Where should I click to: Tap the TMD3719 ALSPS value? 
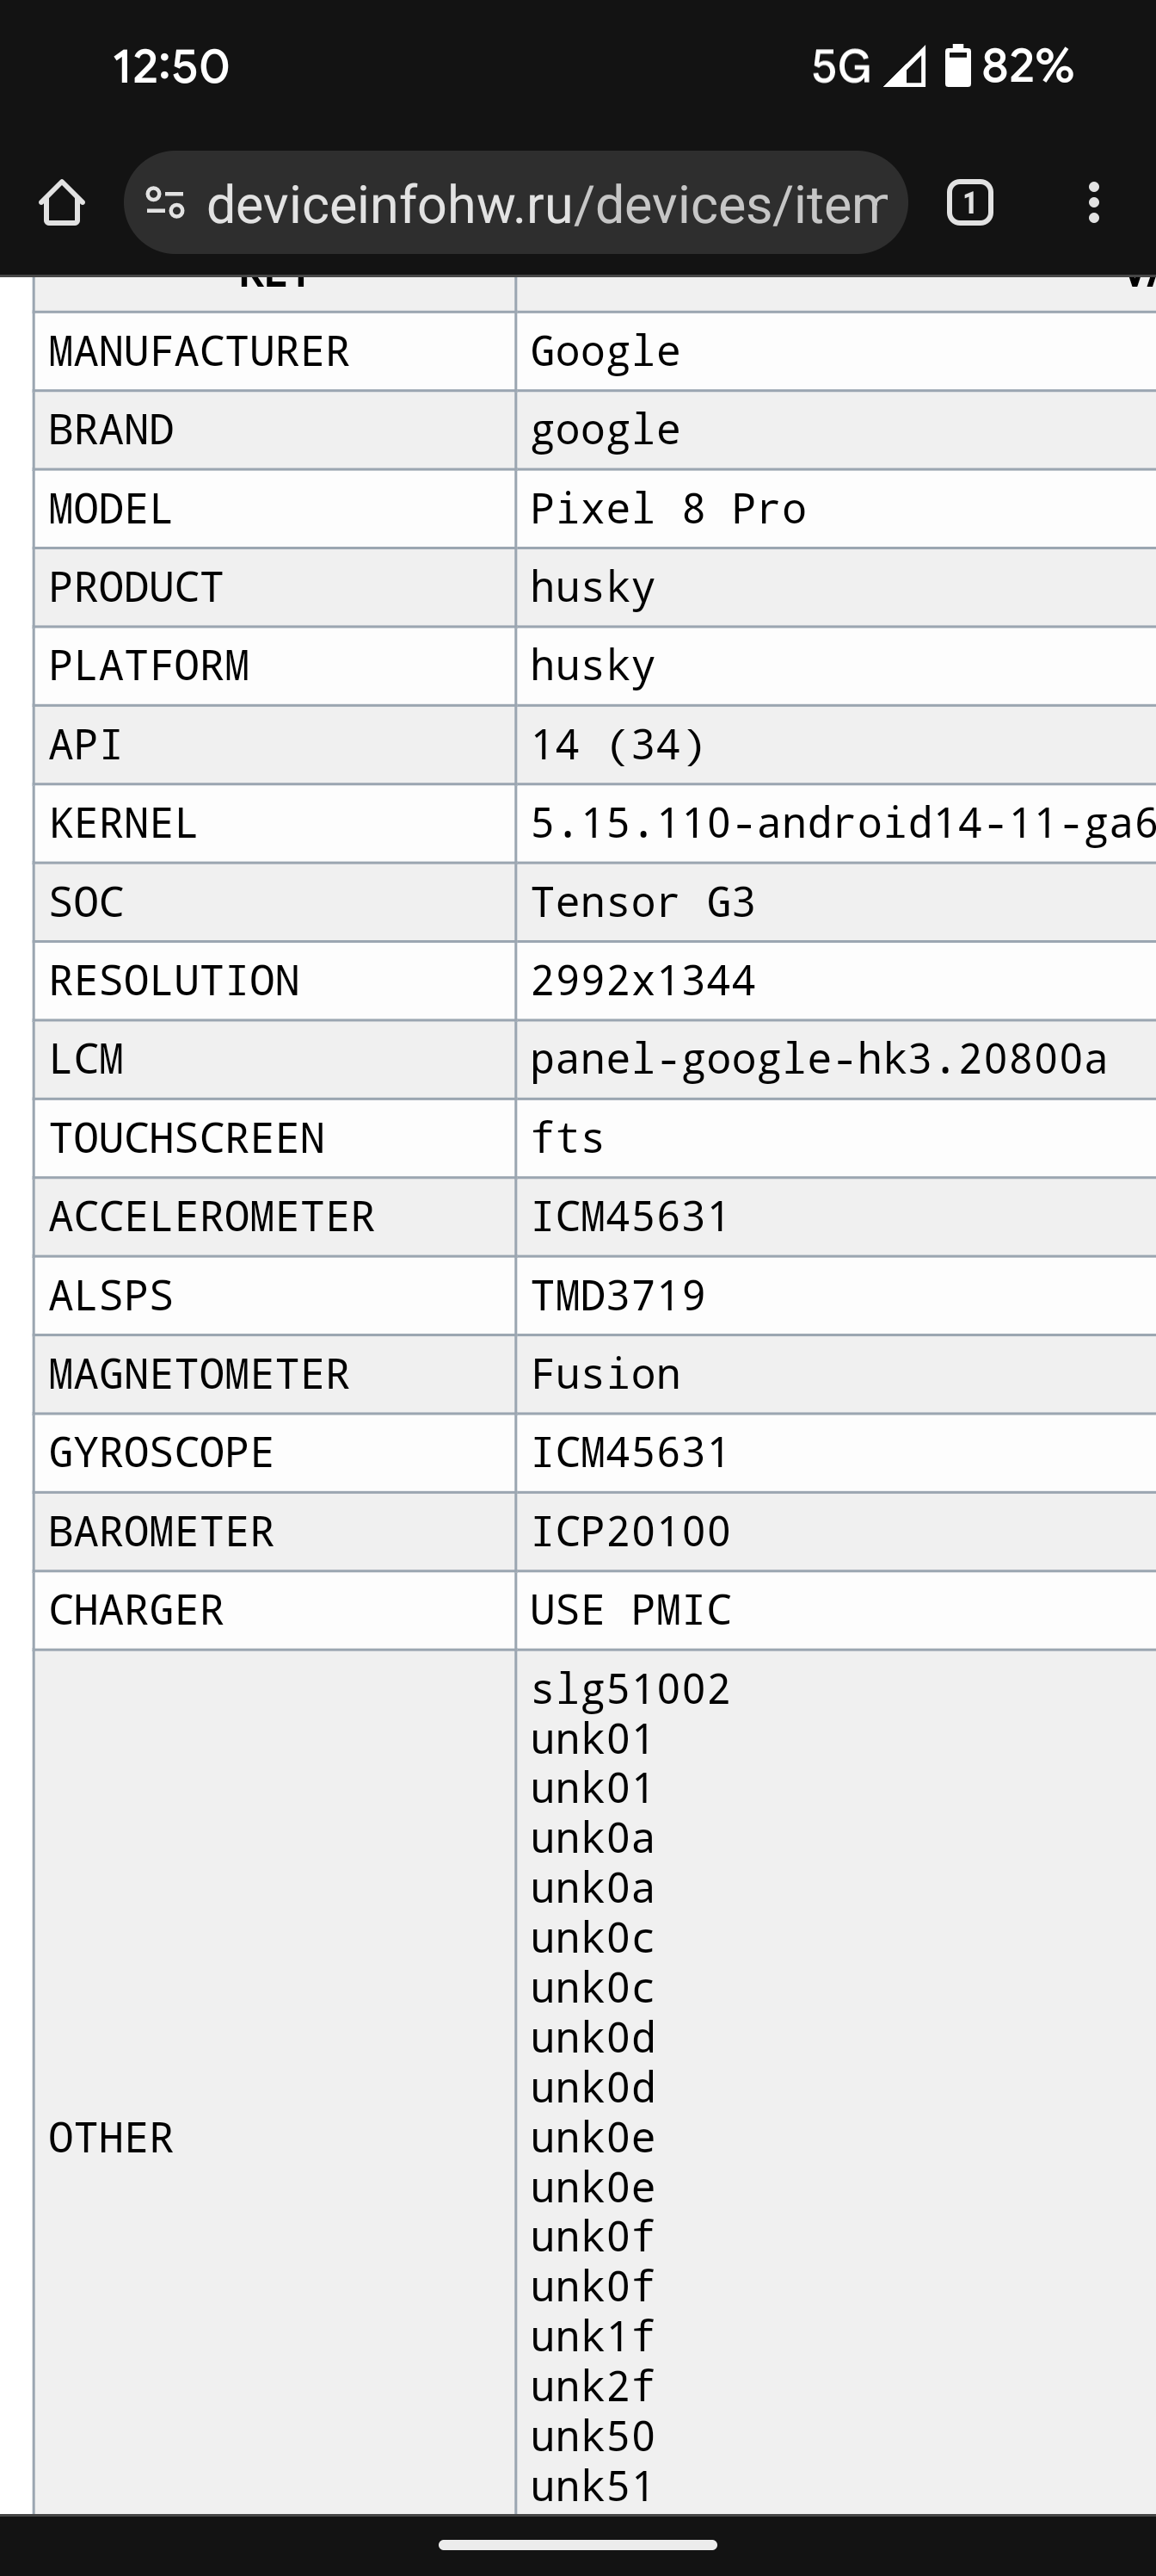(x=618, y=1296)
